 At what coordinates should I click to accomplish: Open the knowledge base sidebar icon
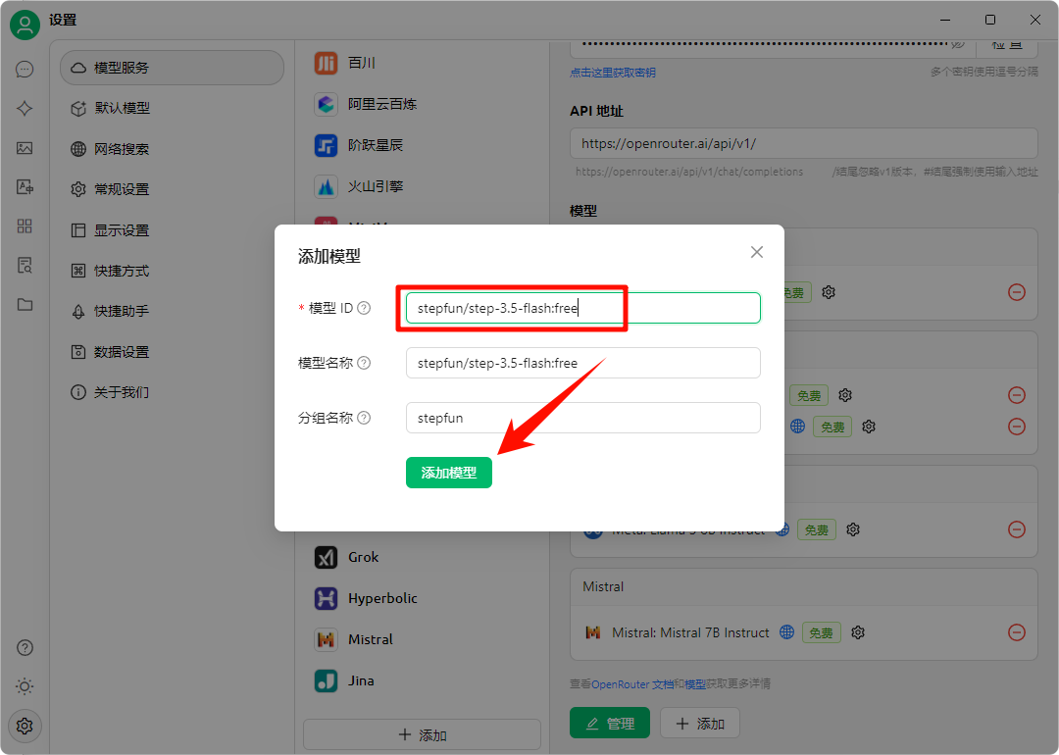tap(25, 266)
